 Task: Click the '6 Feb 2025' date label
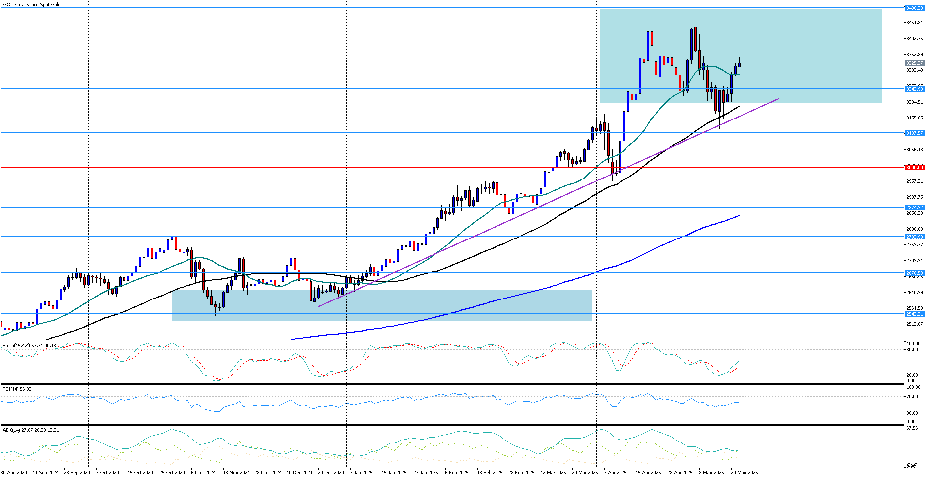(457, 473)
